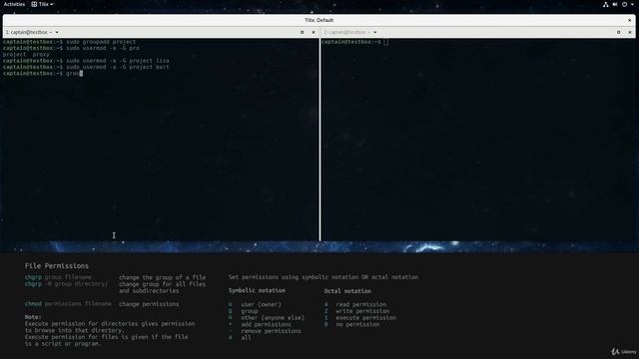Click the 'no permission' octal entry

357,324
